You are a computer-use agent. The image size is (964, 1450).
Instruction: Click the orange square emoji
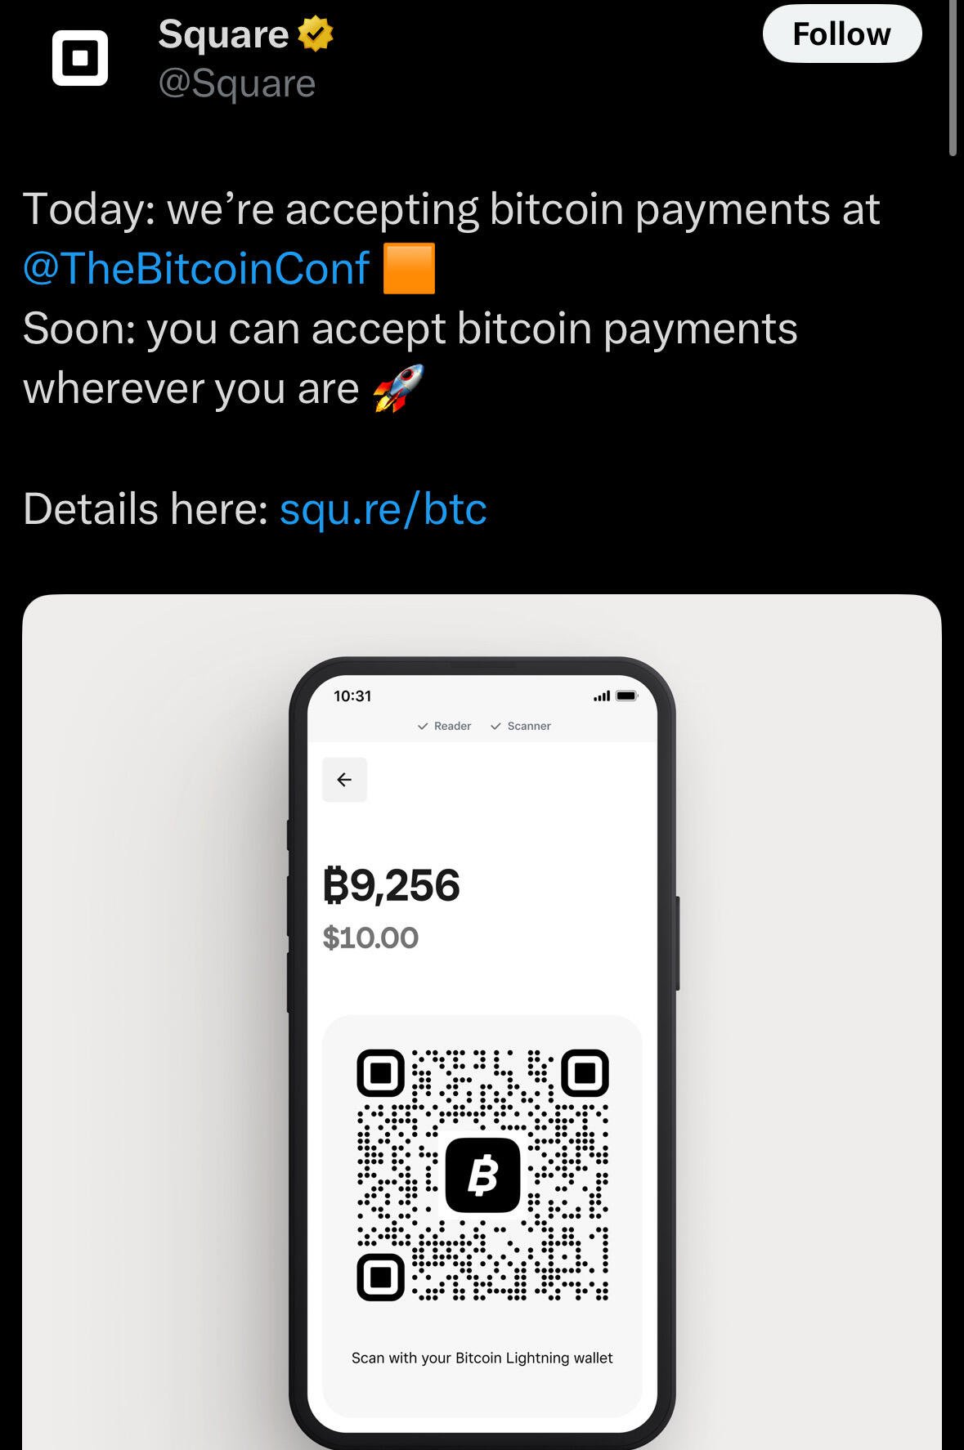pyautogui.click(x=409, y=268)
